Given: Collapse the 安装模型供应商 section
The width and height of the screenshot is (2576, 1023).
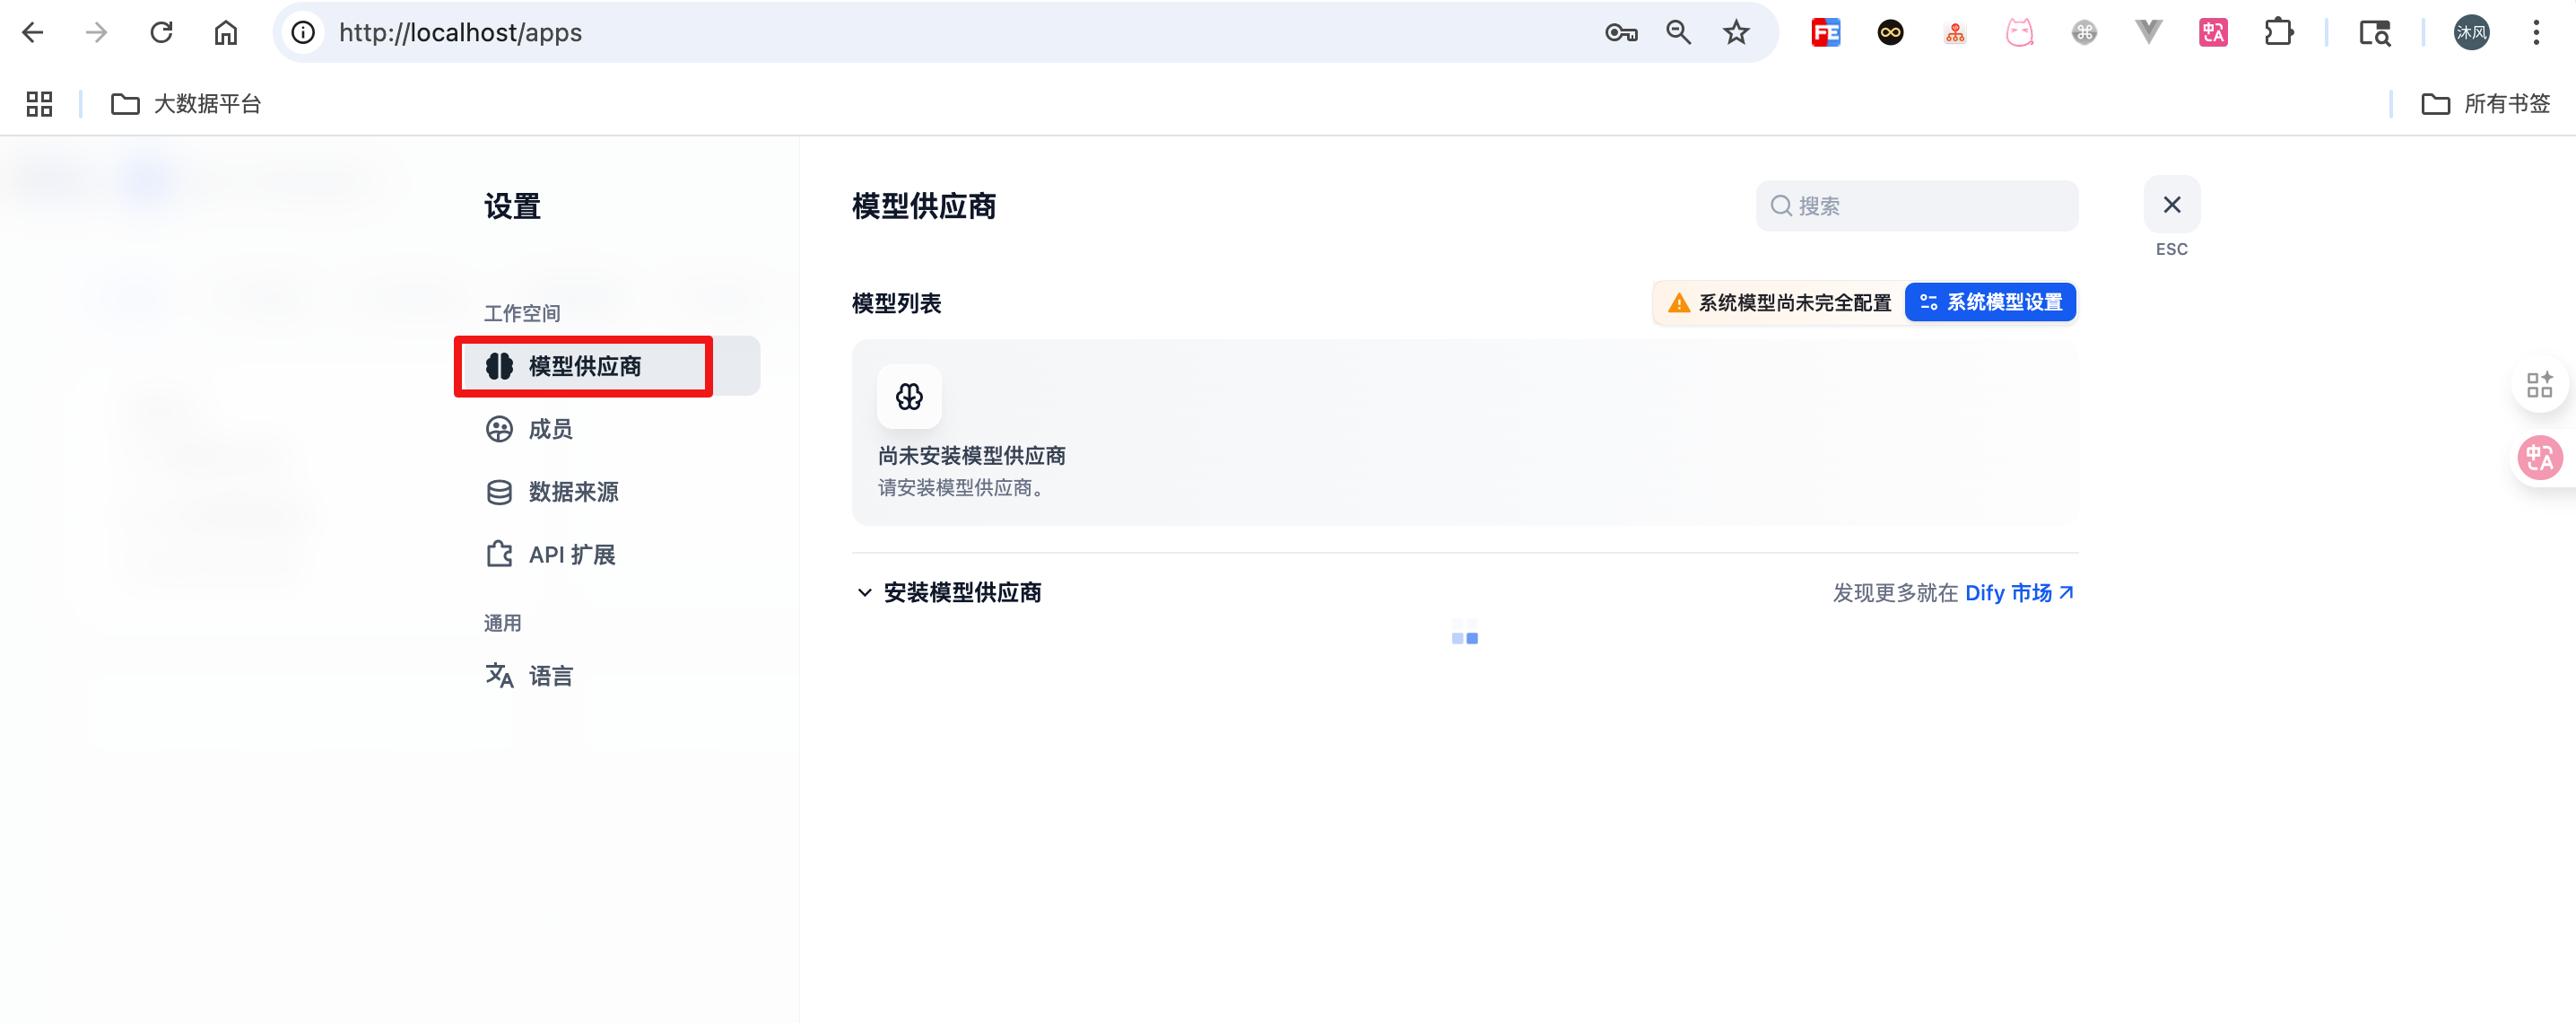Looking at the screenshot, I should tap(864, 592).
